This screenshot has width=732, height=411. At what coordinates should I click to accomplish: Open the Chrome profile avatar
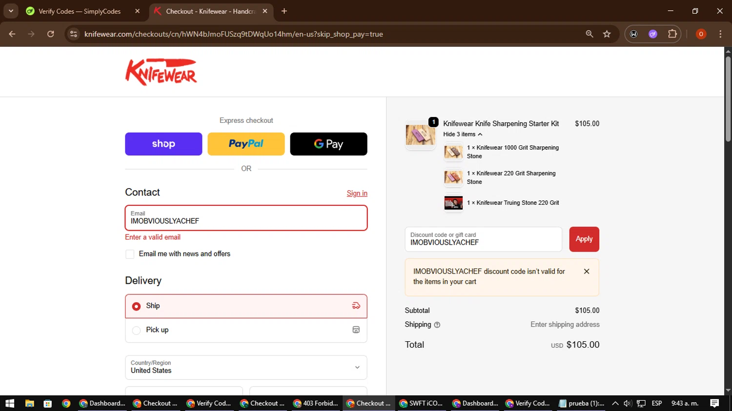pyautogui.click(x=701, y=34)
